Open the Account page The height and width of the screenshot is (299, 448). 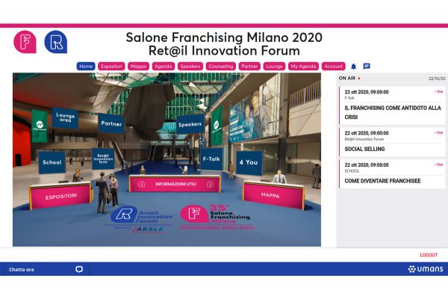(x=334, y=67)
